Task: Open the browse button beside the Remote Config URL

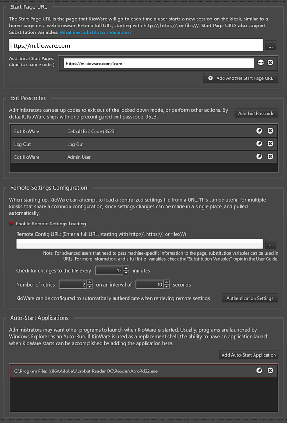Action: pos(271,244)
